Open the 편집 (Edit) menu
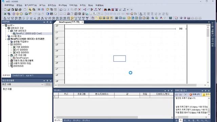This screenshot has width=217, height=122. 19,5
